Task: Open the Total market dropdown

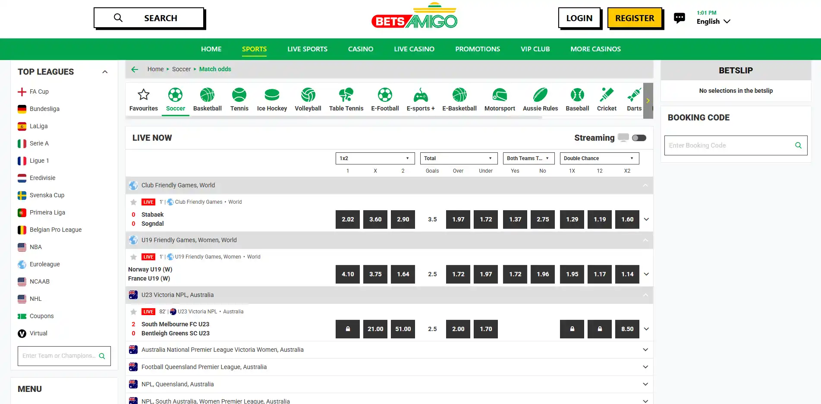Action: [x=459, y=158]
